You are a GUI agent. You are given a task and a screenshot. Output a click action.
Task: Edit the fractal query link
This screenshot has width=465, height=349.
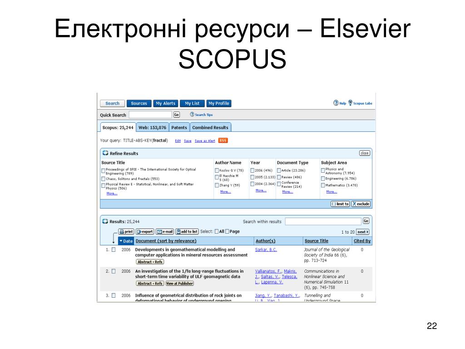[x=178, y=141]
